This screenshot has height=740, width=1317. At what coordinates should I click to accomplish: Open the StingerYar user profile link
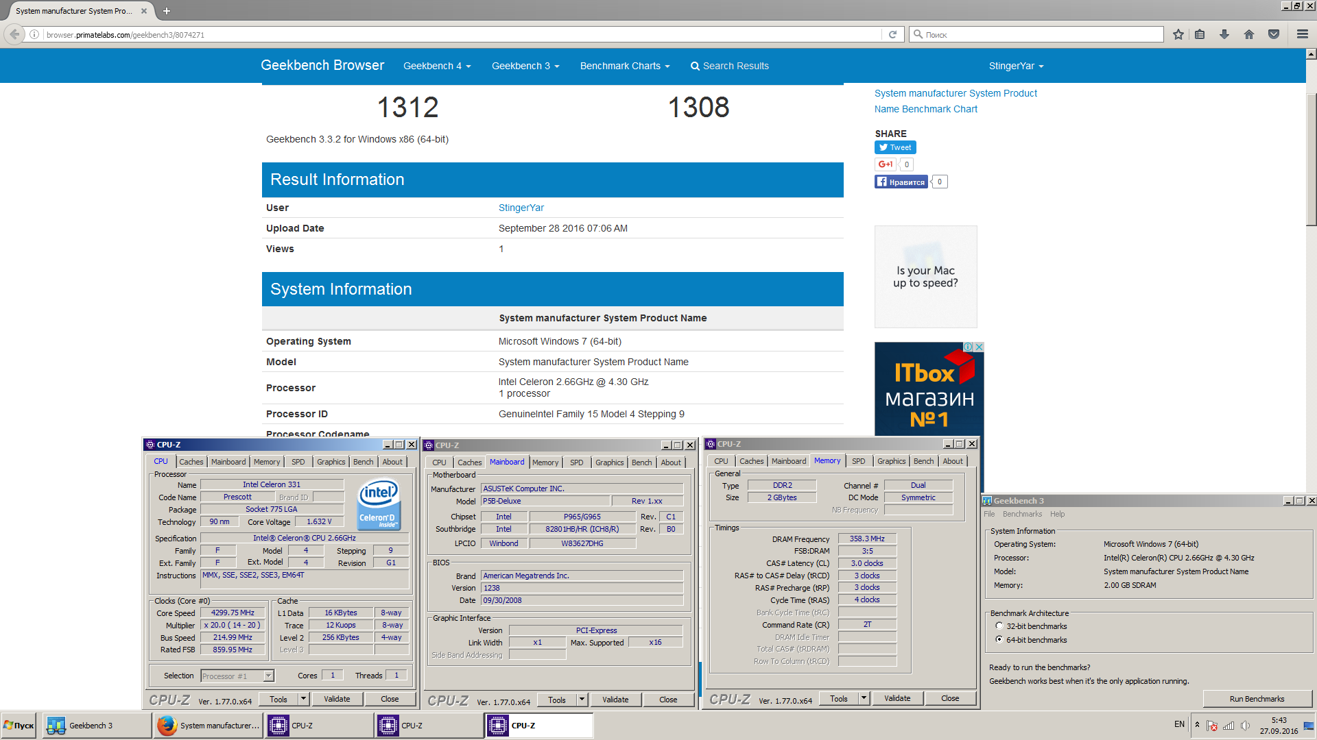[x=521, y=208]
